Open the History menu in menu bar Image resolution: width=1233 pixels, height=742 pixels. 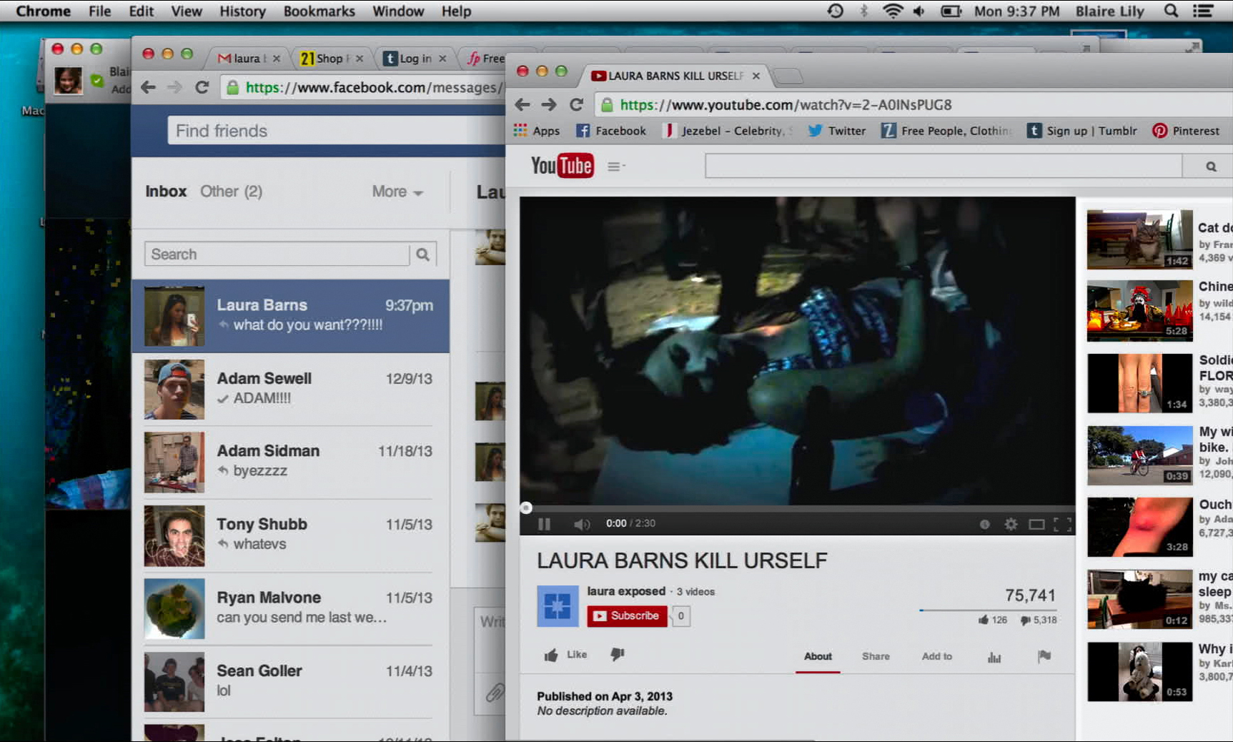click(242, 11)
